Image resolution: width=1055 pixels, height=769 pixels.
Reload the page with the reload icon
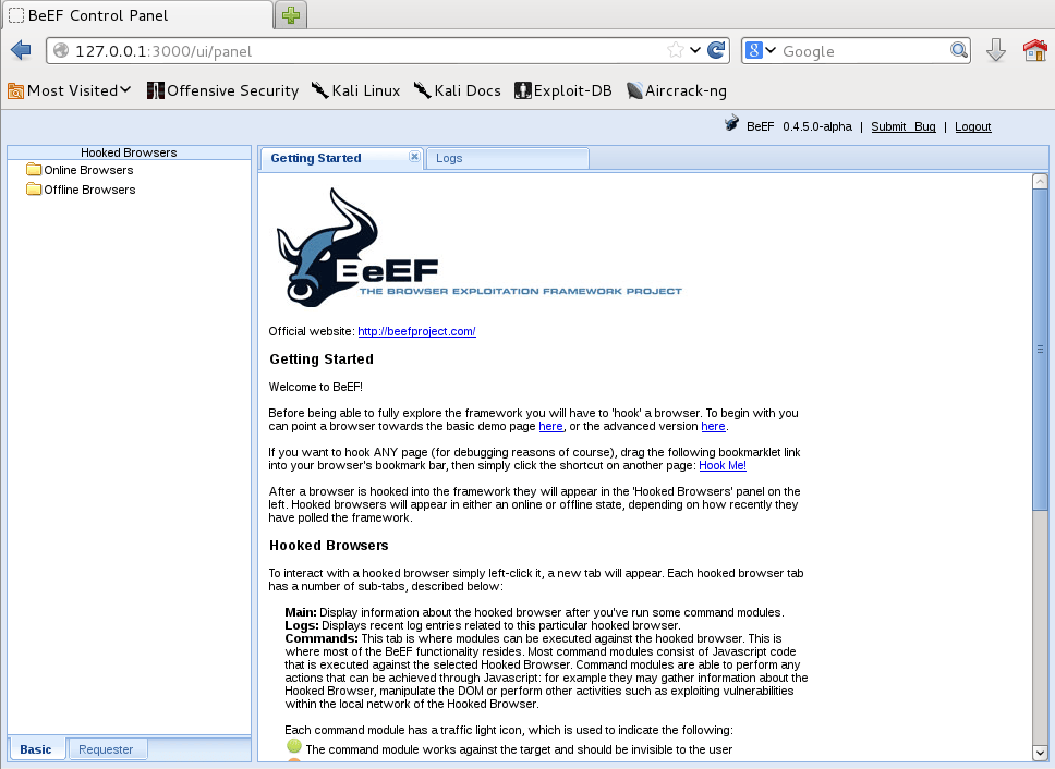click(x=716, y=50)
